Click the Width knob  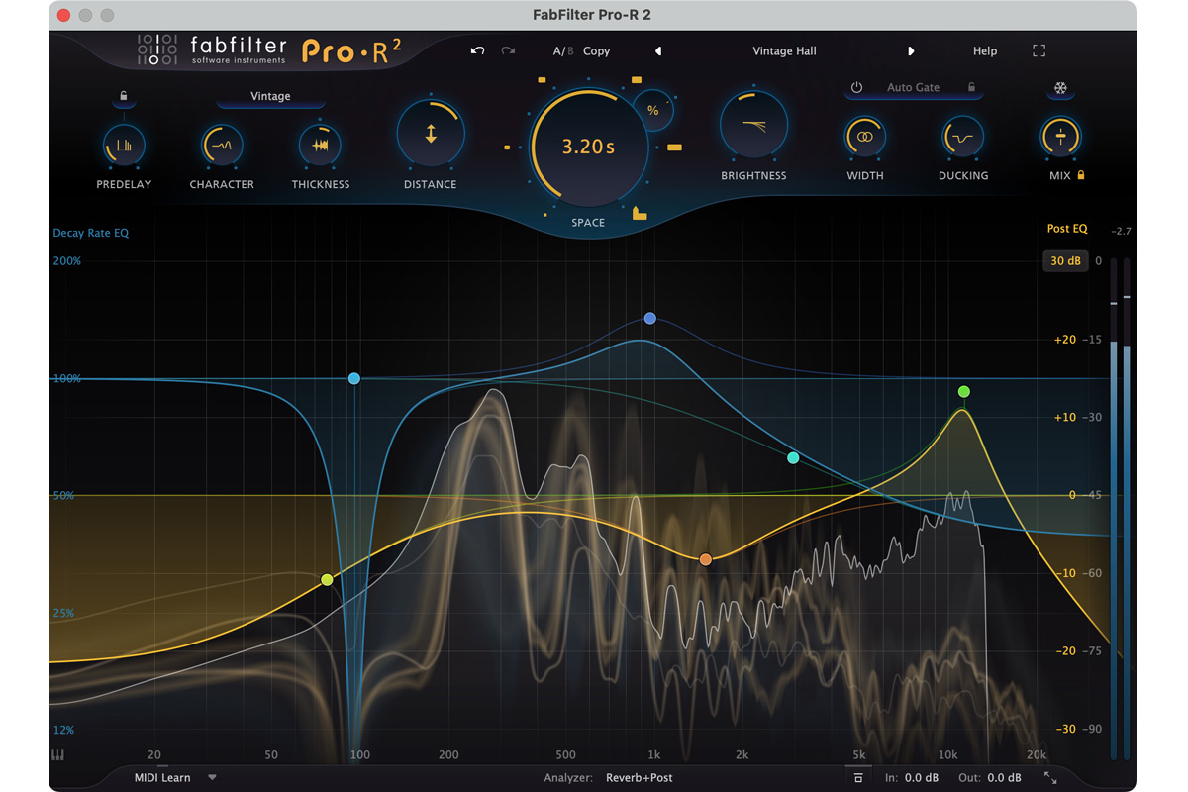865,138
